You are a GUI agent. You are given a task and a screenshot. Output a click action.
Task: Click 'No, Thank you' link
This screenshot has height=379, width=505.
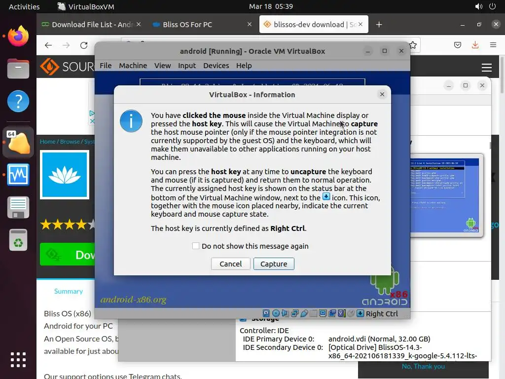click(423, 366)
